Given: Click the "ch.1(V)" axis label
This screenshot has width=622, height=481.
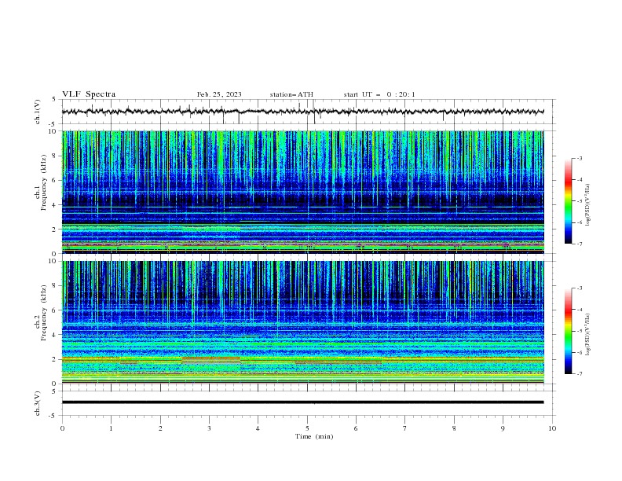Looking at the screenshot, I should pyautogui.click(x=38, y=112).
